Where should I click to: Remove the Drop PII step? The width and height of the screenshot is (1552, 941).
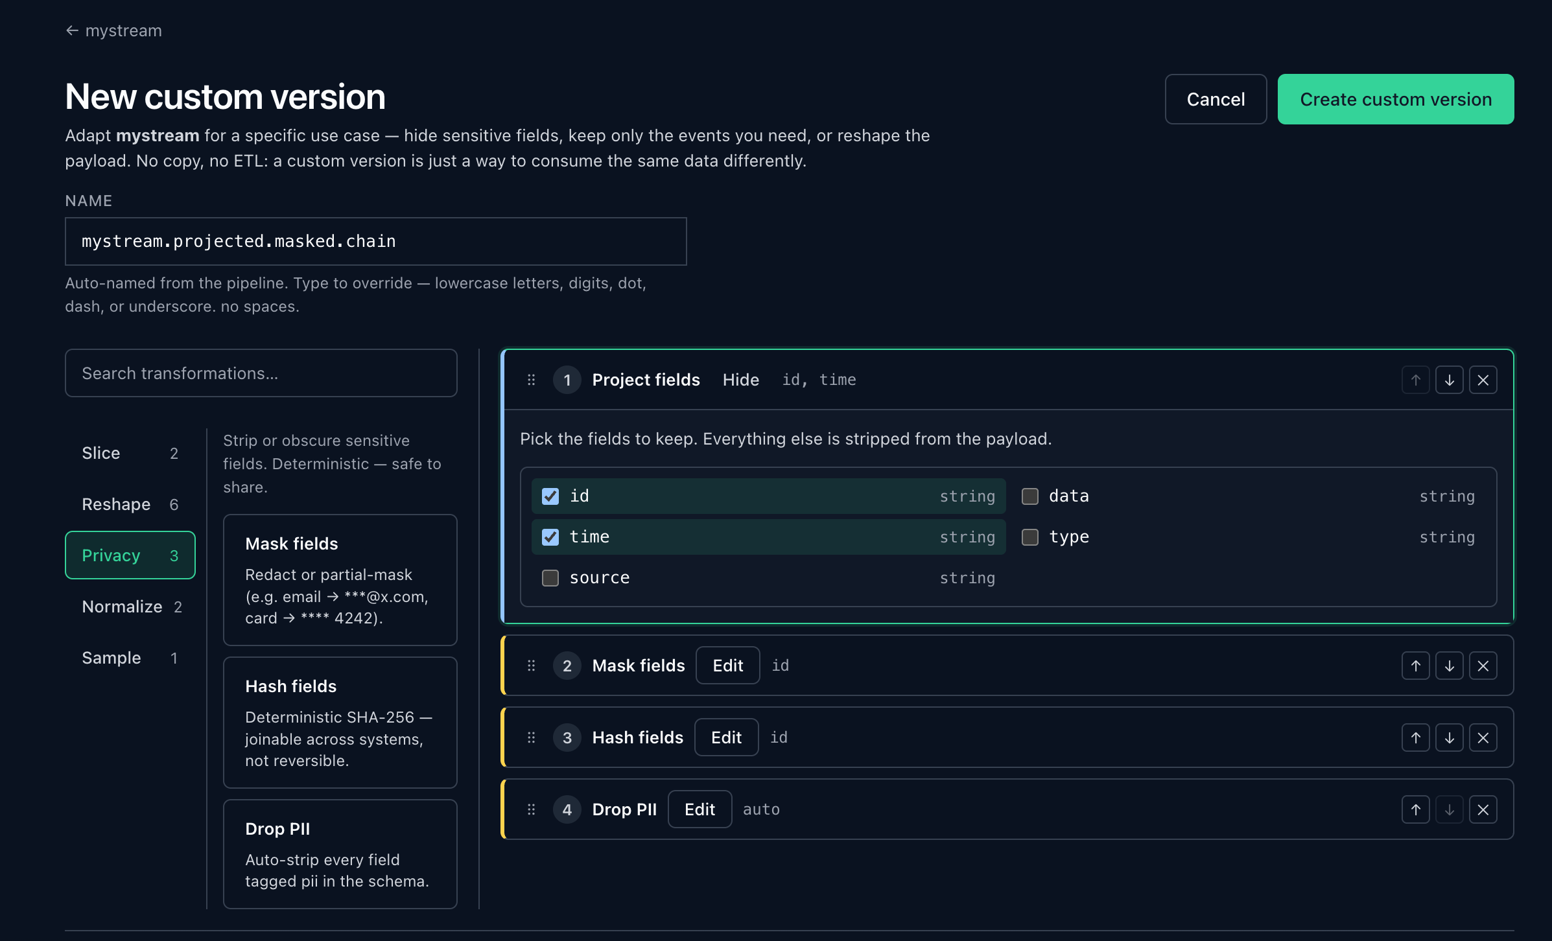click(x=1483, y=809)
